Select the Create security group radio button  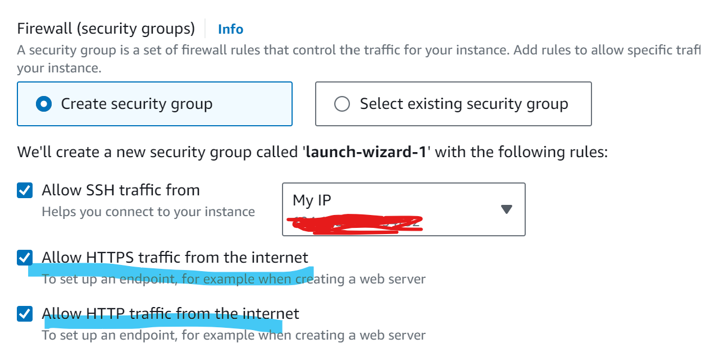pyautogui.click(x=44, y=104)
